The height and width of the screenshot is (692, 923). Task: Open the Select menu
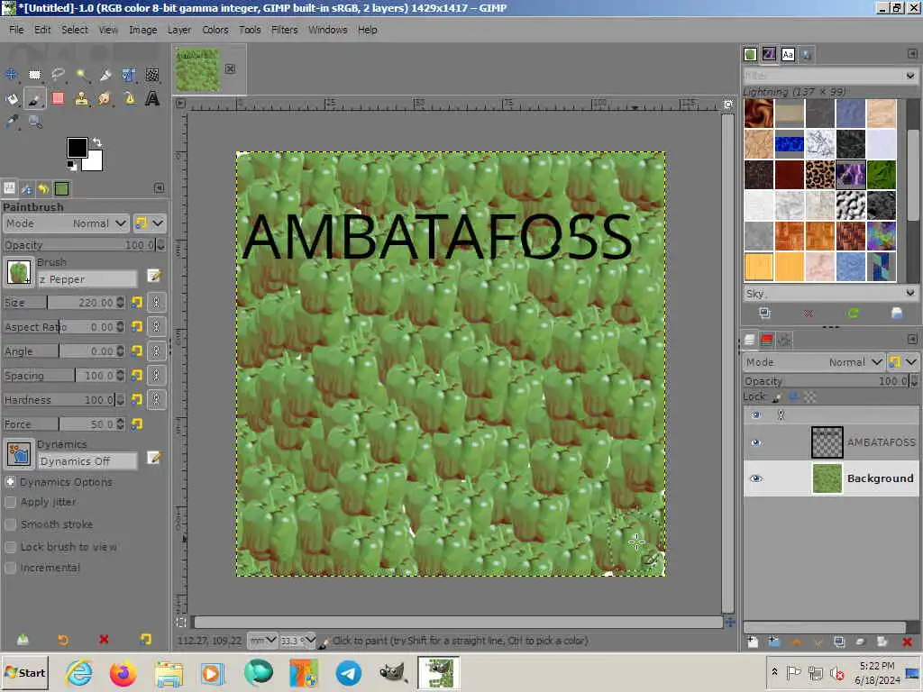(x=75, y=30)
